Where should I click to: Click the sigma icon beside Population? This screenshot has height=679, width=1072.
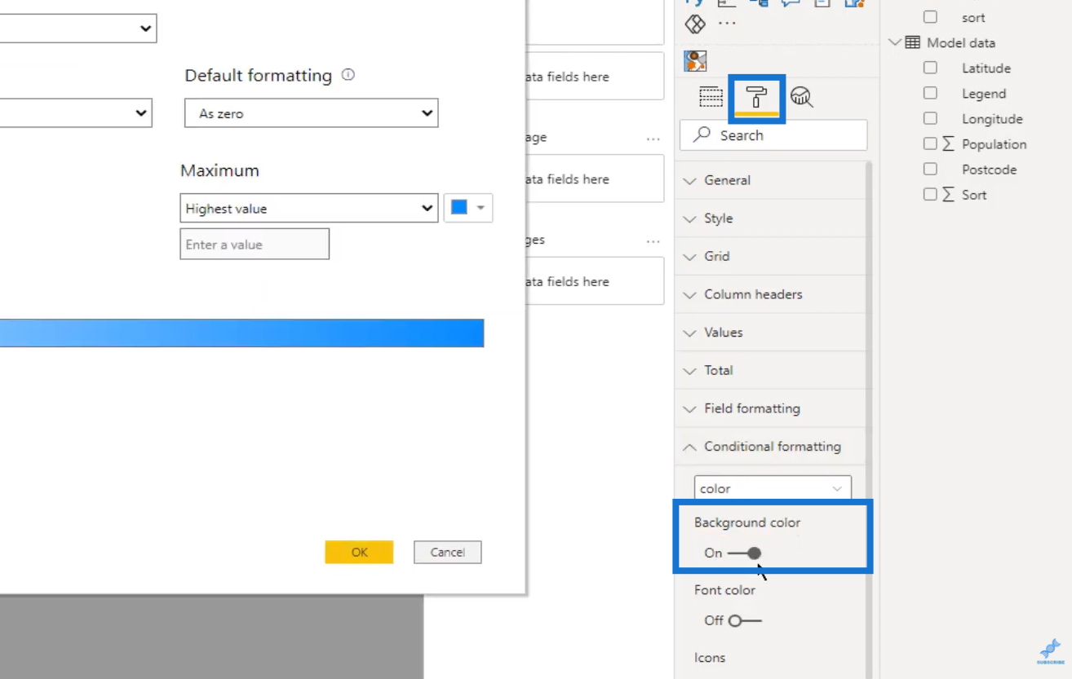[x=948, y=144]
